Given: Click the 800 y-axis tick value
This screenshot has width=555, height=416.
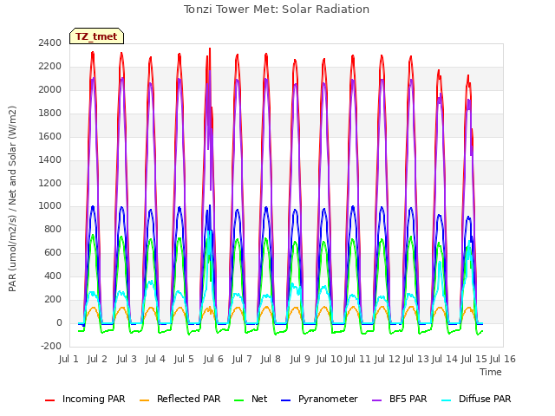Looking at the screenshot, I should pos(53,229).
